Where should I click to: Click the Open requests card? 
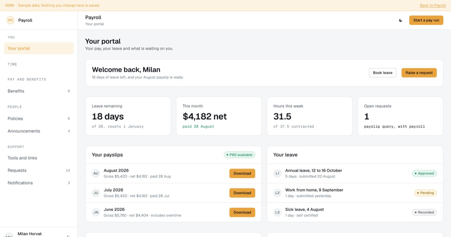click(x=400, y=116)
